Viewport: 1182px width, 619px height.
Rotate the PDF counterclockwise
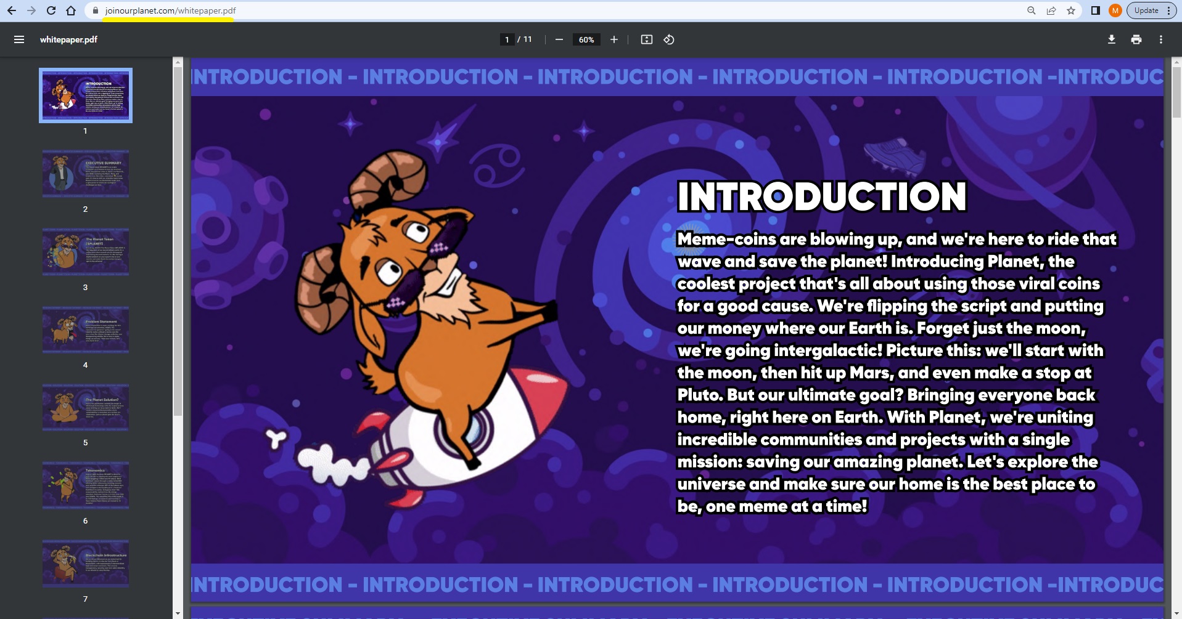coord(669,39)
